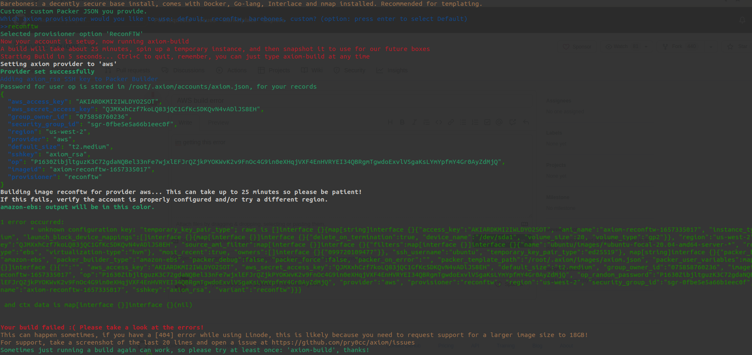Click aws_access_key value in JSON output
Image resolution: width=752 pixels, height=355 pixels.
click(117, 102)
